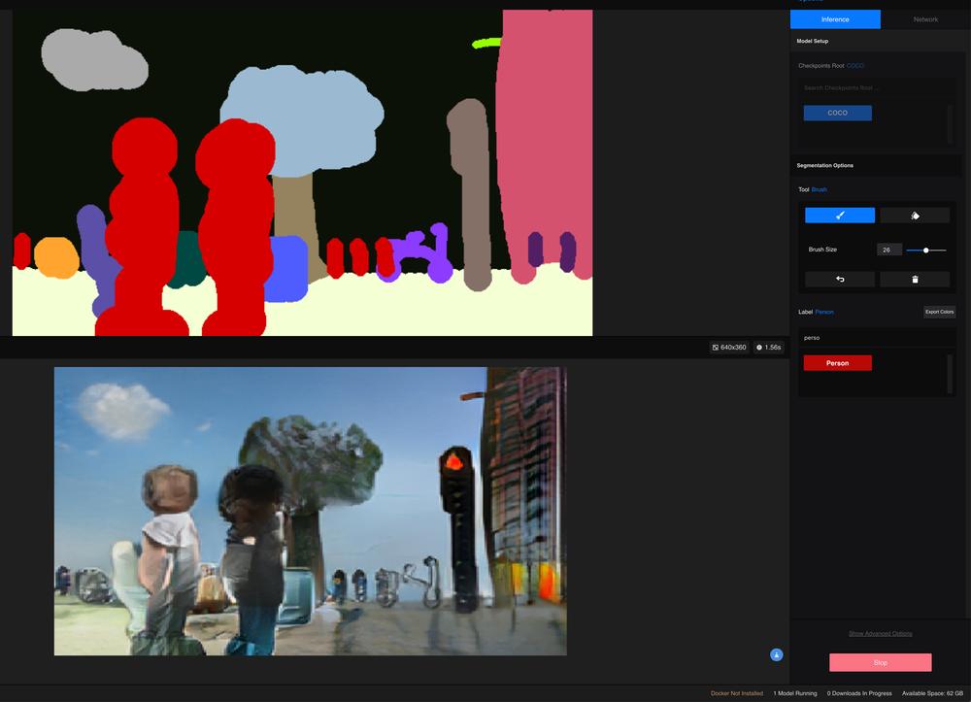This screenshot has height=702, width=971.
Task: Click the label list scrollbar
Action: tap(950, 373)
